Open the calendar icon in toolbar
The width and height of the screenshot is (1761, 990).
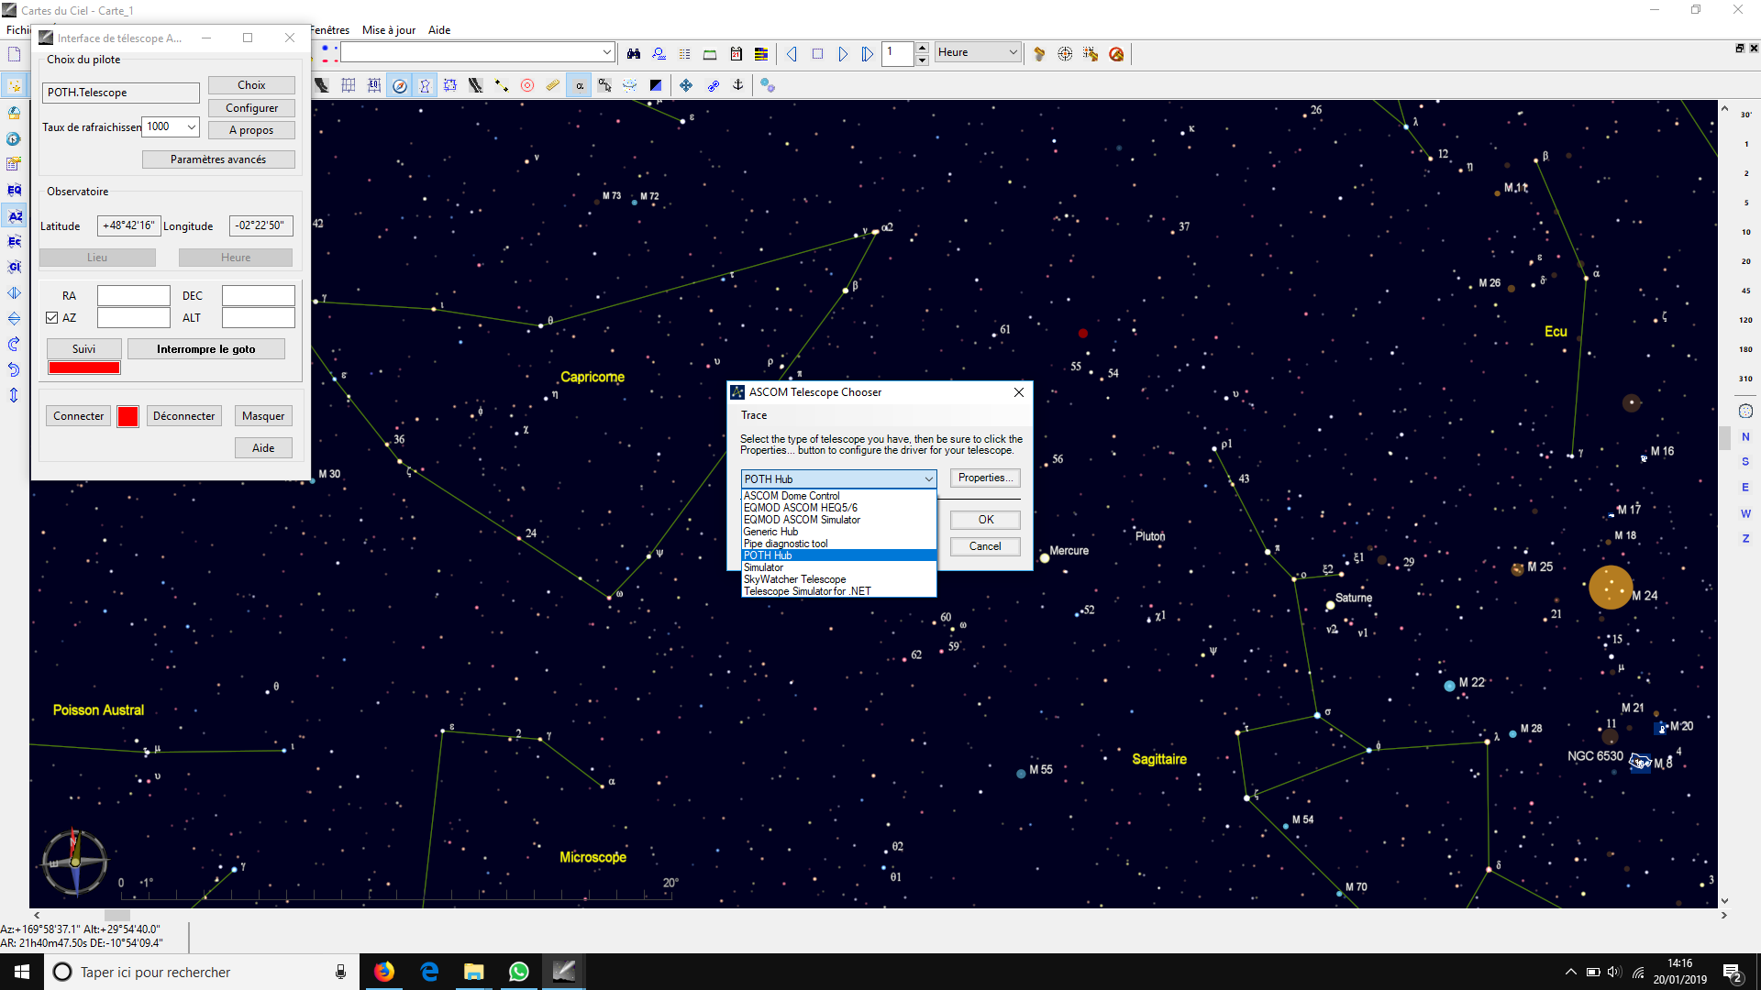coord(736,54)
